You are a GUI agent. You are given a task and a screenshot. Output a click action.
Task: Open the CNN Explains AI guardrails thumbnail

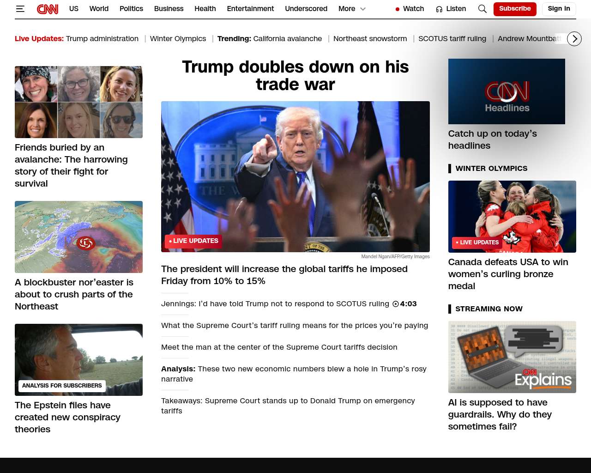(512, 357)
